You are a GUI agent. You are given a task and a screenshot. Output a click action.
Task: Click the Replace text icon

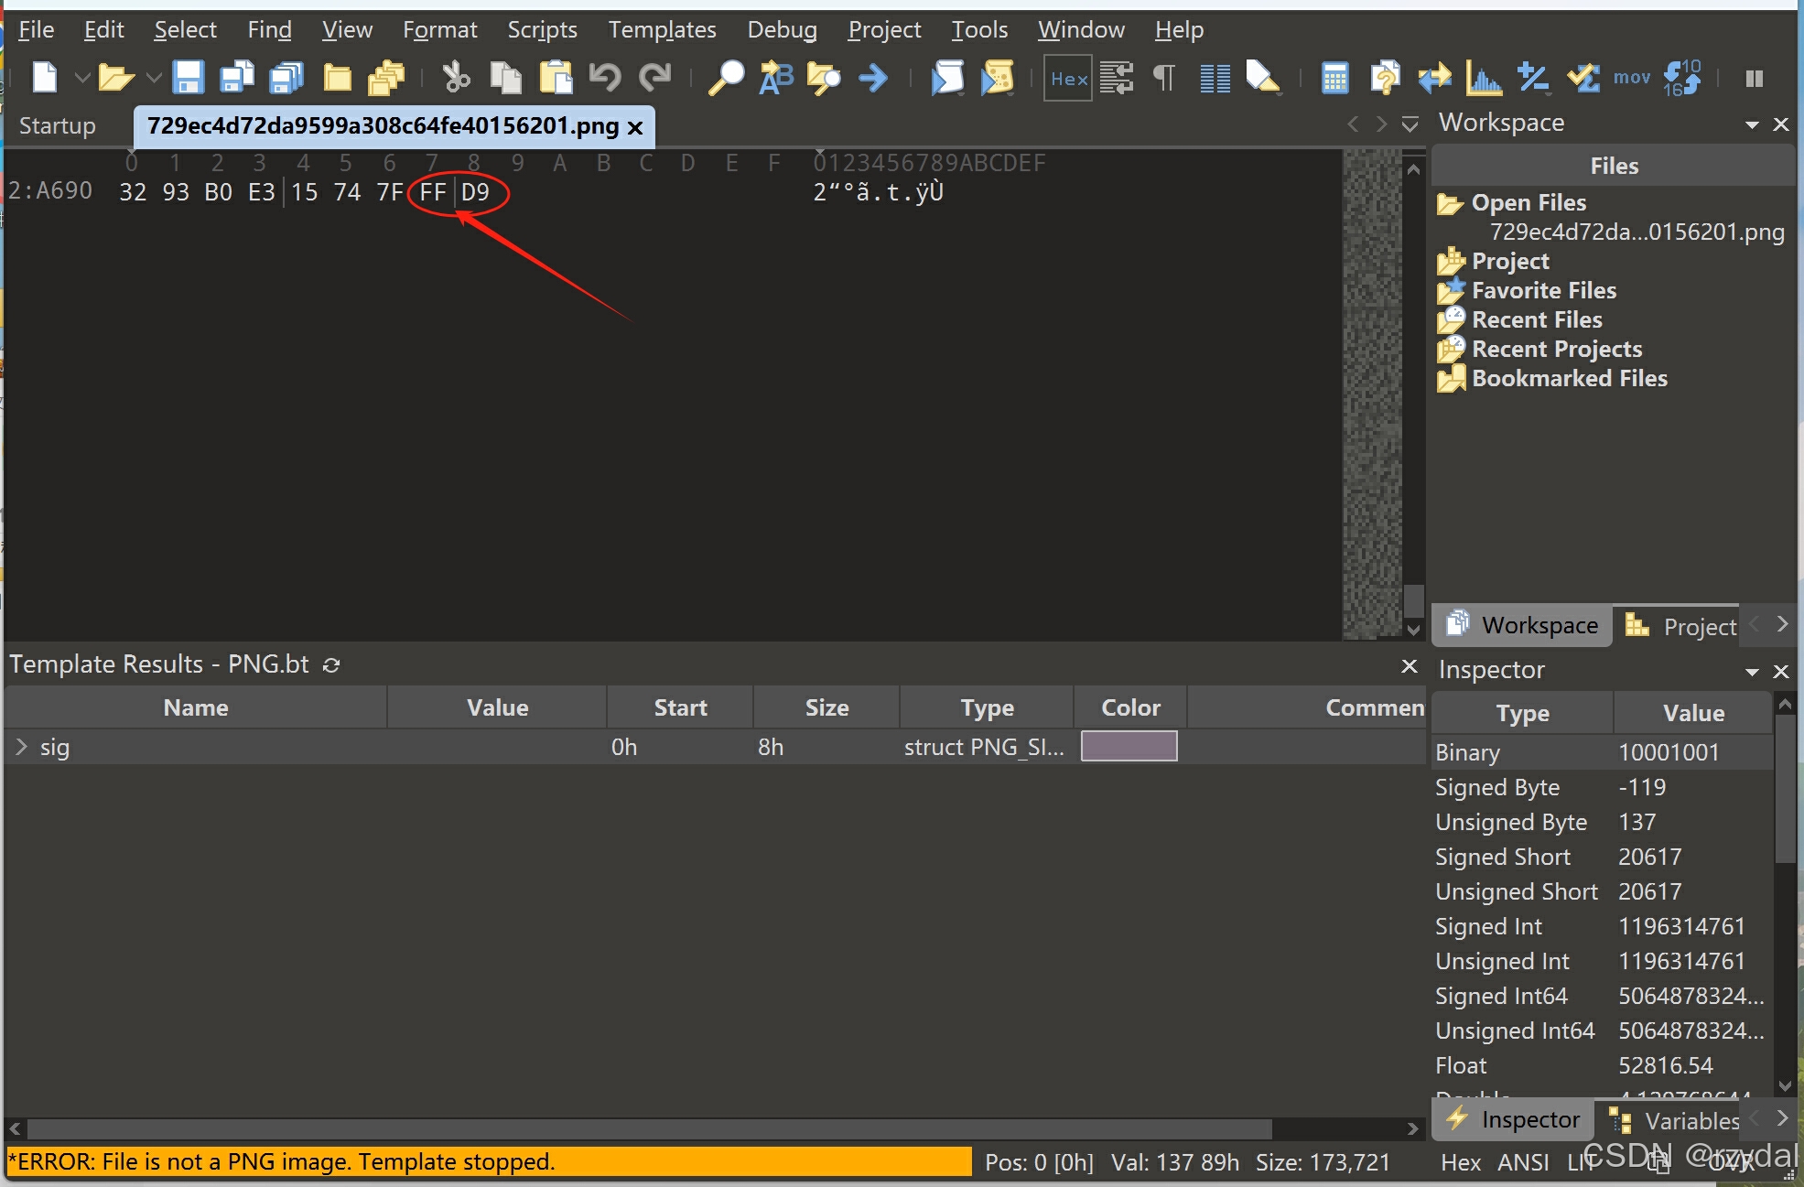[776, 78]
